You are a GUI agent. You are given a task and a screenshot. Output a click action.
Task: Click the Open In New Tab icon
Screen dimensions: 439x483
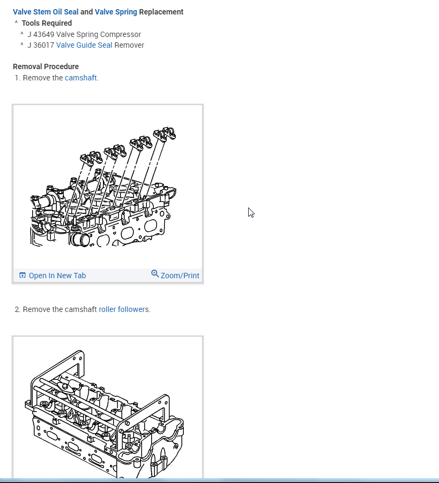(23, 276)
